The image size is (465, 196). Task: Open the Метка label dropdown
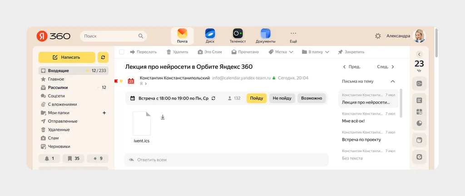pos(281,52)
